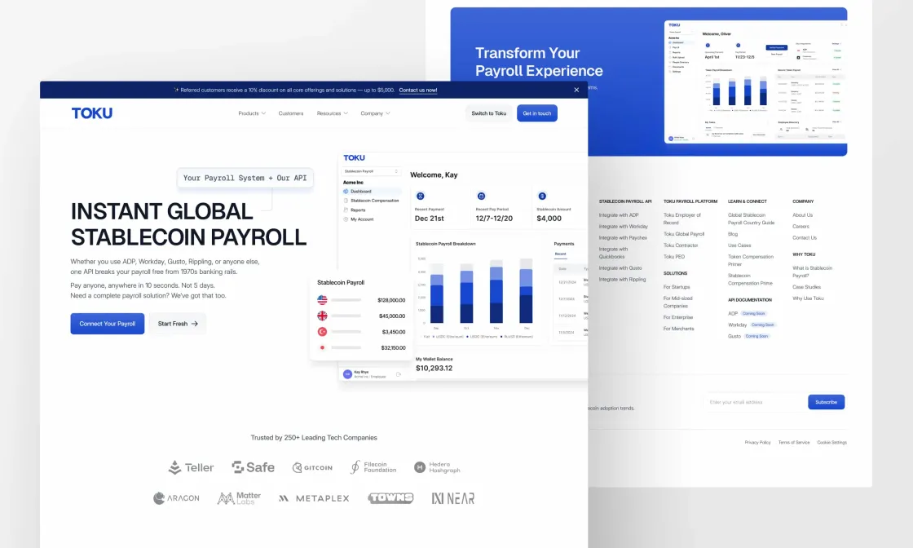
Task: Select Dashboard in the mockup sidebar
Action: [372, 191]
